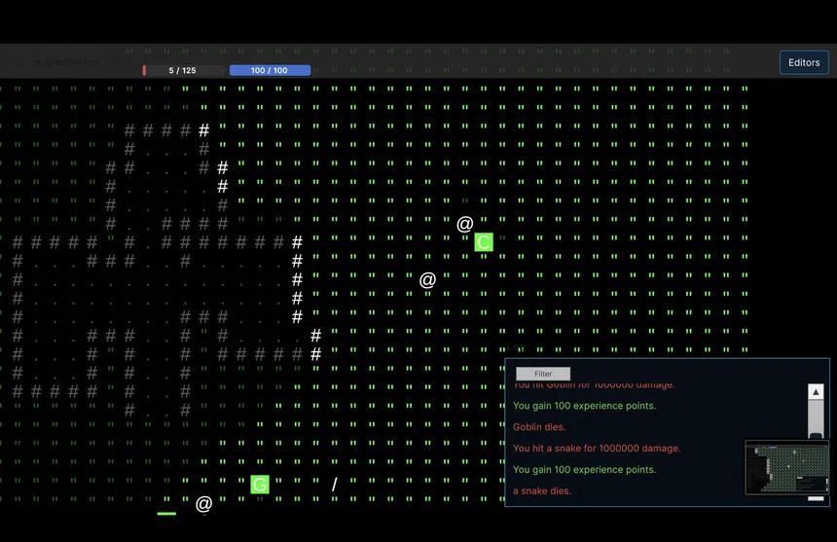Click the red health bar showing 5 / 125

coord(183,70)
